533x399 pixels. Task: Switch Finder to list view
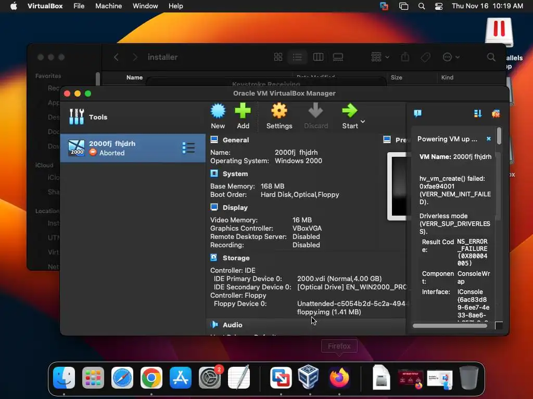coord(297,57)
